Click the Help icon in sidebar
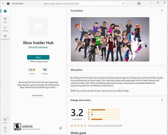The width and height of the screenshot is (168, 135). coord(5,129)
